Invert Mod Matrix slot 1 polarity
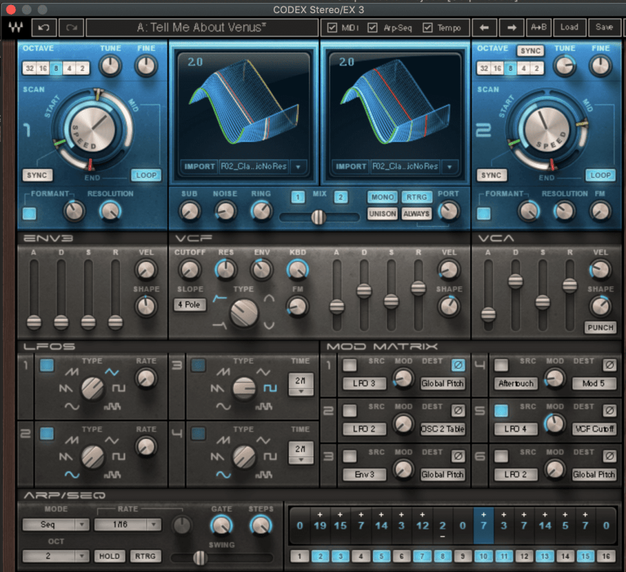Viewport: 626px width, 572px height. click(458, 365)
